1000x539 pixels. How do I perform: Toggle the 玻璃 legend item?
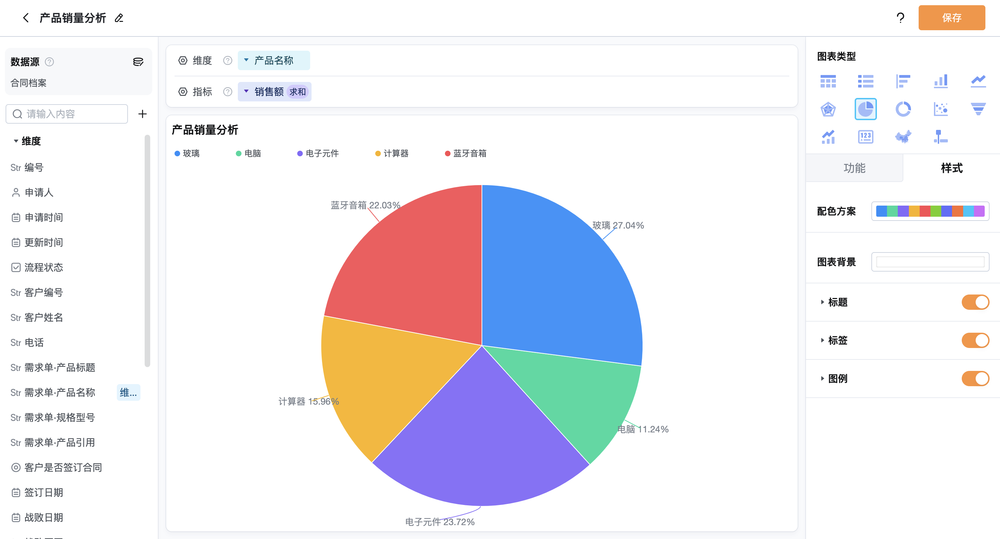click(187, 154)
